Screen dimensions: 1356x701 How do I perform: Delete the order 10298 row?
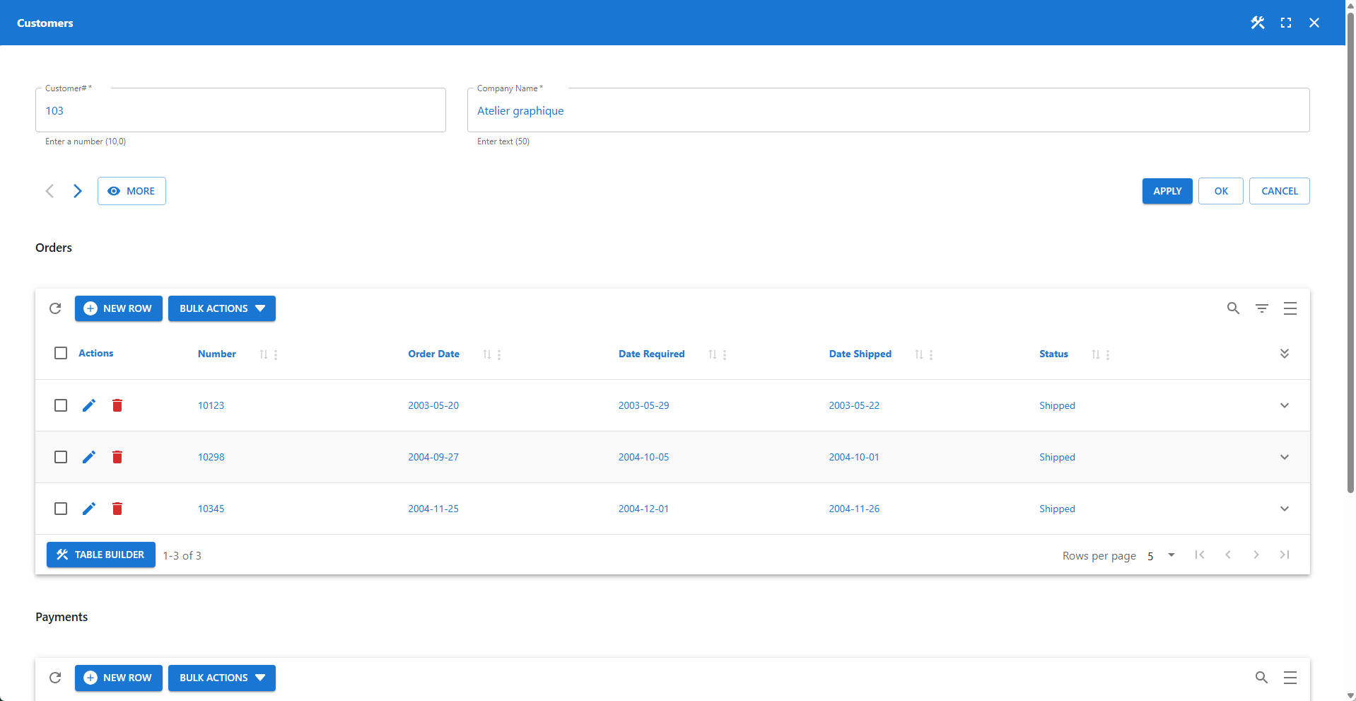(117, 457)
